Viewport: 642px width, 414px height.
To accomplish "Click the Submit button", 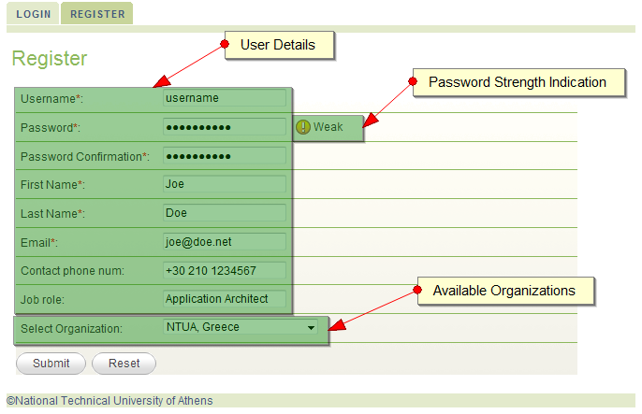I will tap(51, 364).
